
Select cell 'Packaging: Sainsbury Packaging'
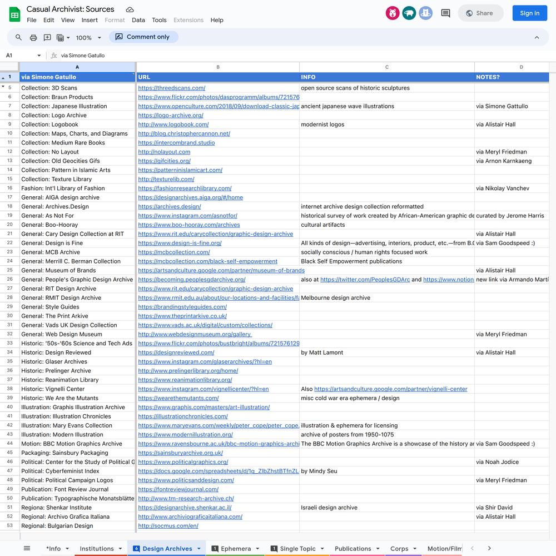click(77, 453)
